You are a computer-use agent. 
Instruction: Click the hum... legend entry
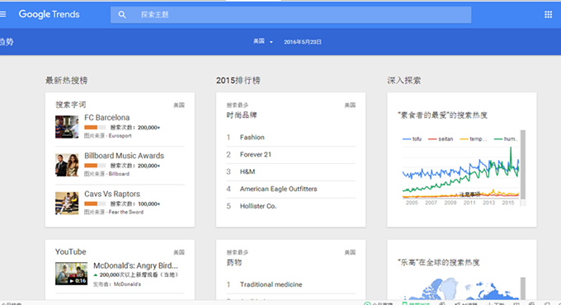point(505,139)
